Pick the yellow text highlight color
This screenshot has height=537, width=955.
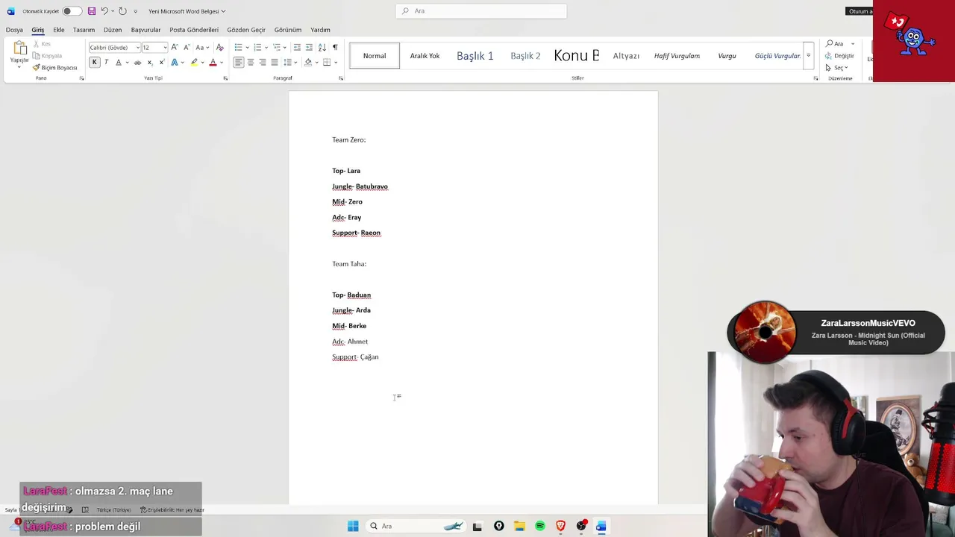[194, 63]
